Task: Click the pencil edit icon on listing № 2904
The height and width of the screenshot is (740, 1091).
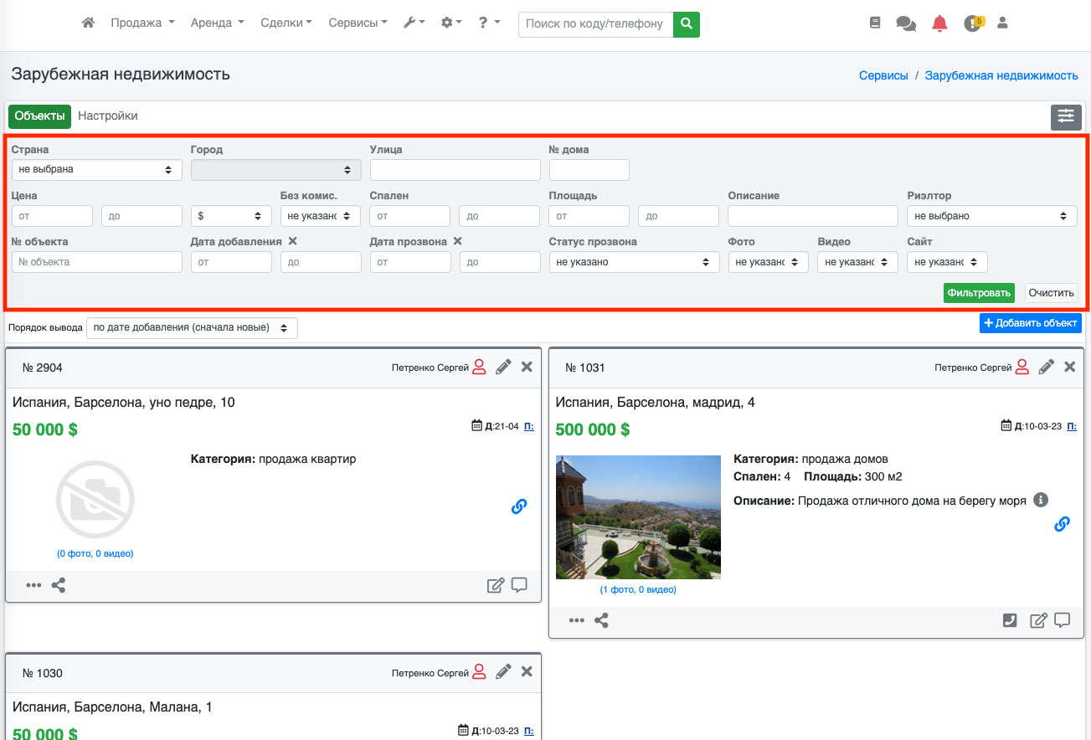Action: pos(503,367)
